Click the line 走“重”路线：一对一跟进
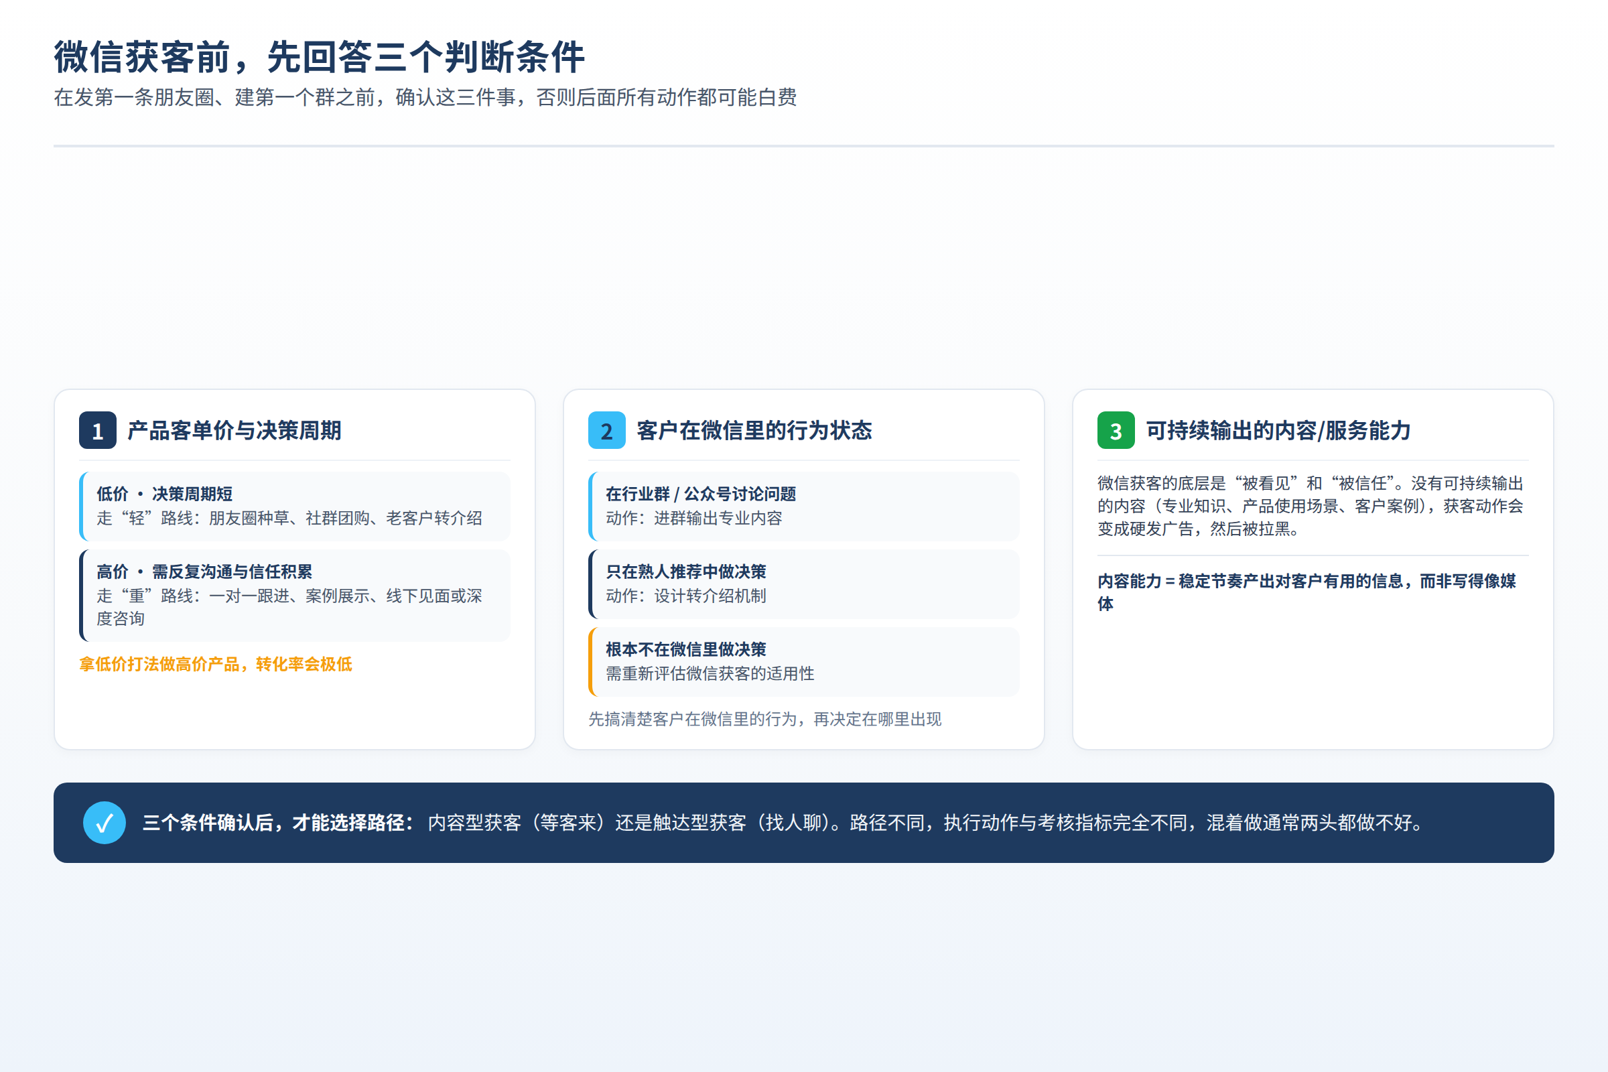 tap(289, 607)
